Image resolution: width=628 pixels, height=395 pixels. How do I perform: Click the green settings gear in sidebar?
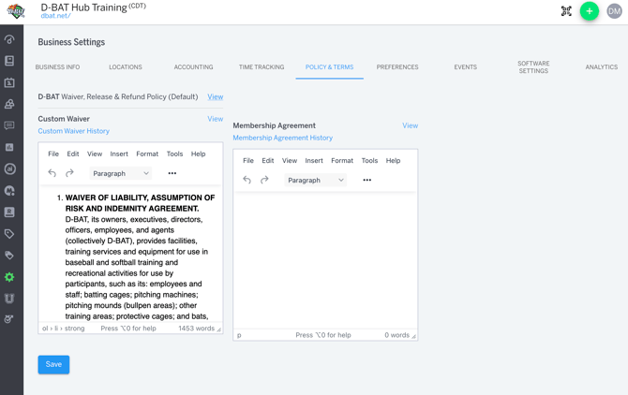pos(9,277)
